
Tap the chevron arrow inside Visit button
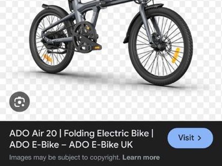coord(199,138)
